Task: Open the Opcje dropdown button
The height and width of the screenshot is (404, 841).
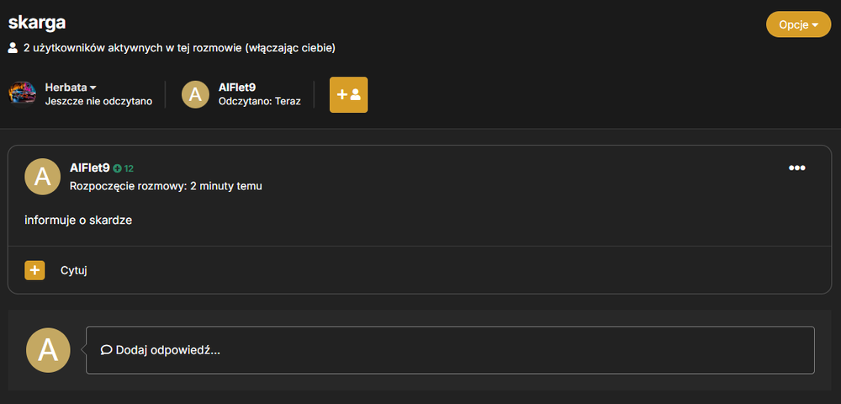Action: 799,24
